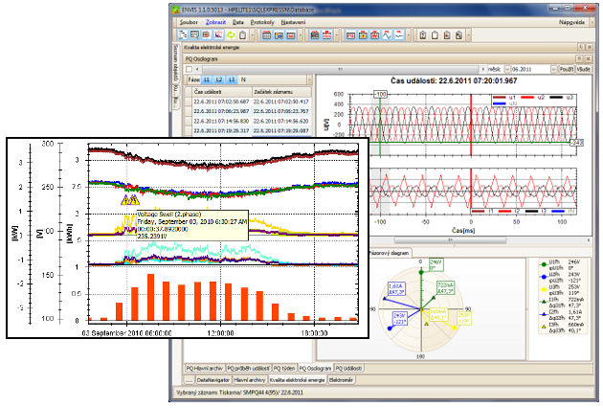Click the Použít button

566,69
